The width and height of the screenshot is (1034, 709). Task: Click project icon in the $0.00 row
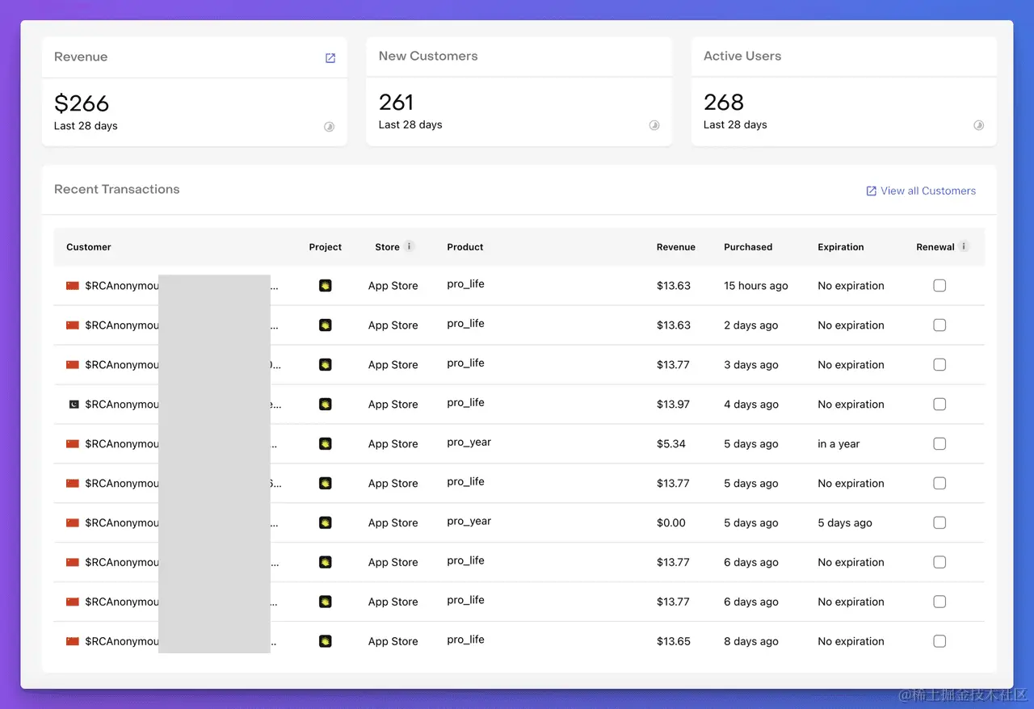point(326,522)
